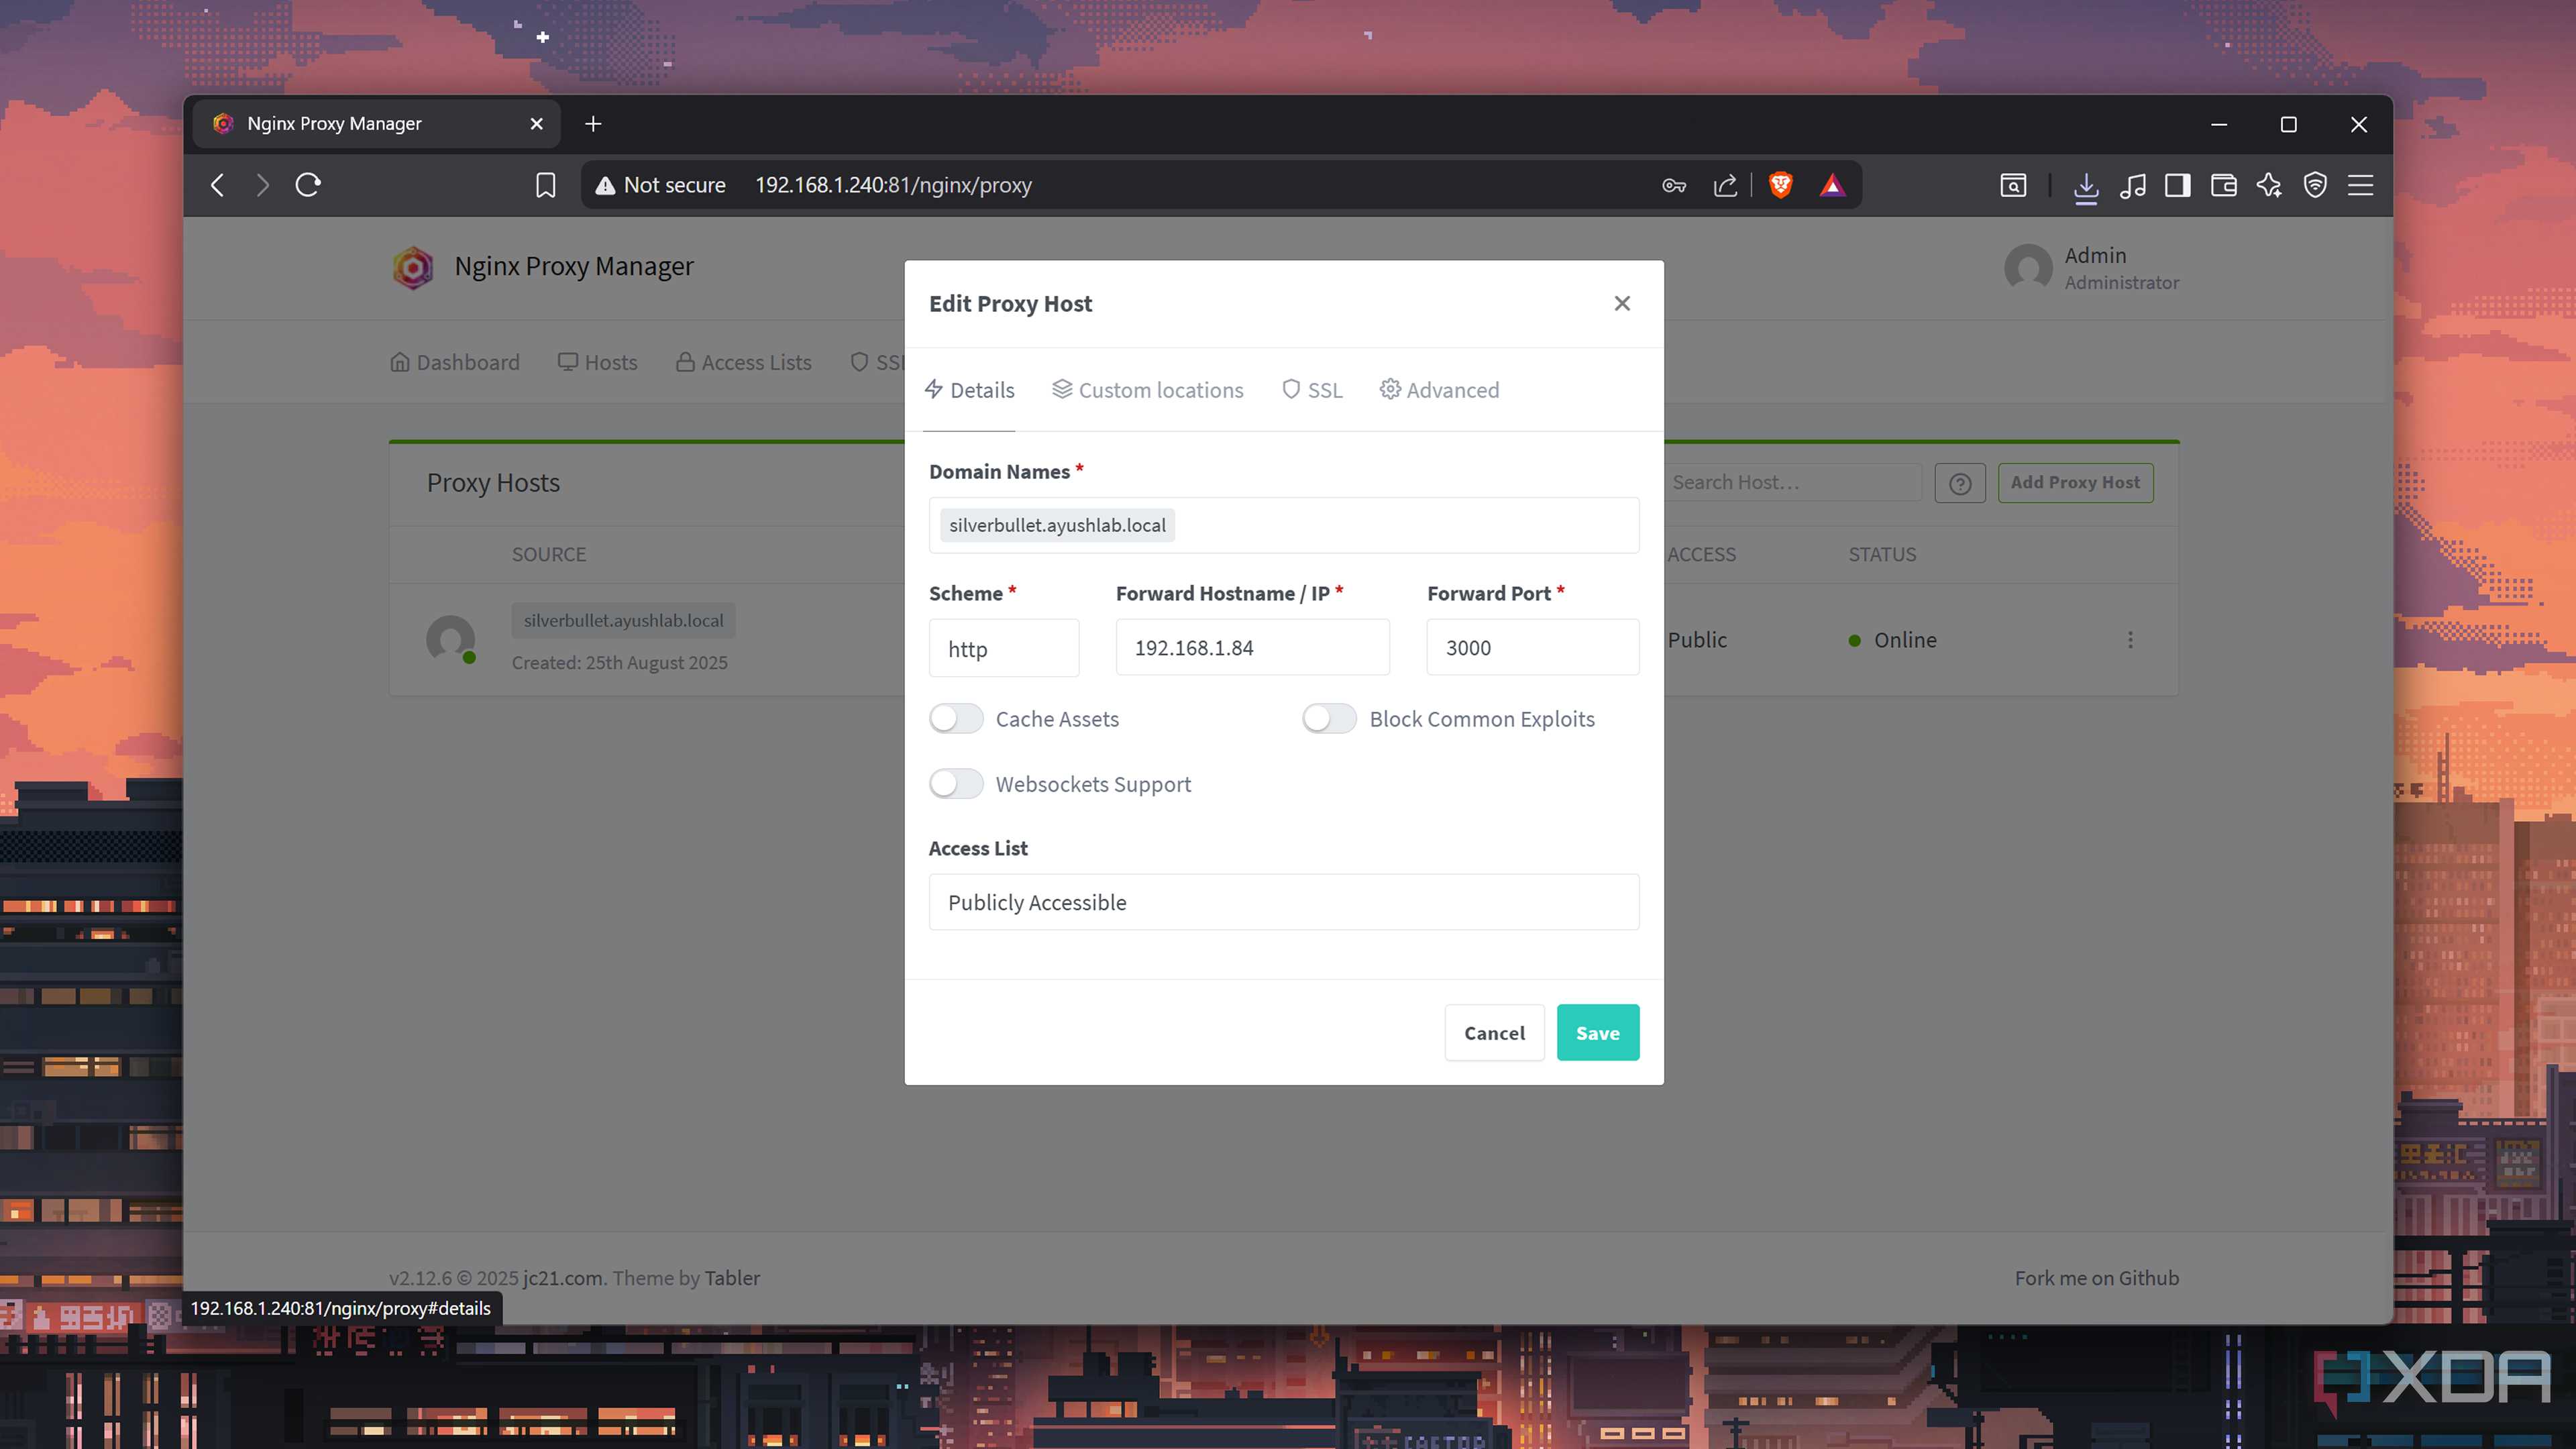Viewport: 2576px width, 1449px height.
Task: Click the Forward Port field showing 3000
Action: [x=1532, y=647]
